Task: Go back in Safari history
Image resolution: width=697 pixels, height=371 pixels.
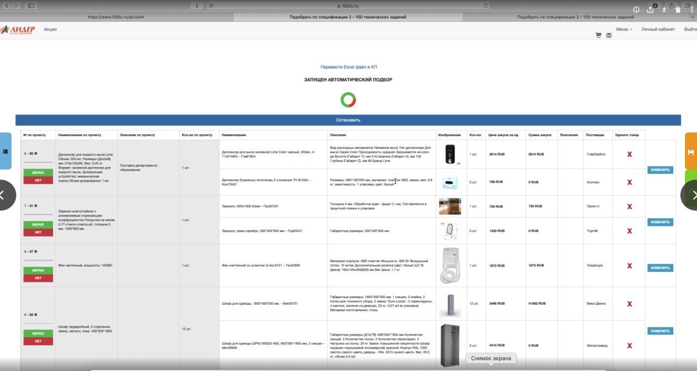Action: coord(7,5)
